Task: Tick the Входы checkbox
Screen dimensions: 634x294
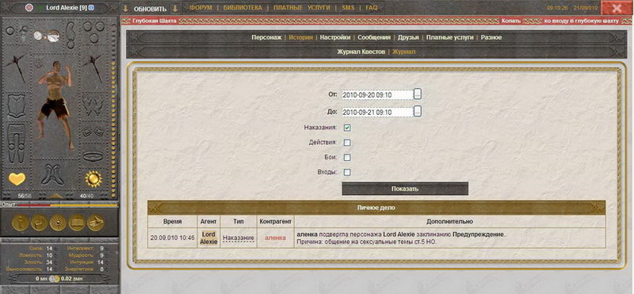Action: click(x=347, y=172)
